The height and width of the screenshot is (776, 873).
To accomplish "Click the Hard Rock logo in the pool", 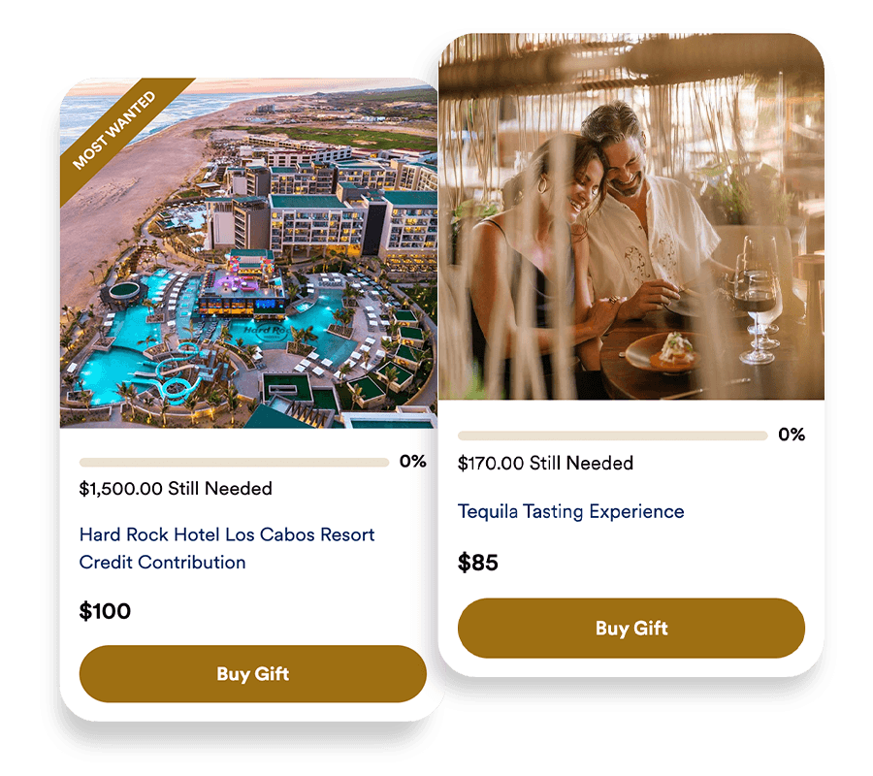I will click(x=266, y=331).
